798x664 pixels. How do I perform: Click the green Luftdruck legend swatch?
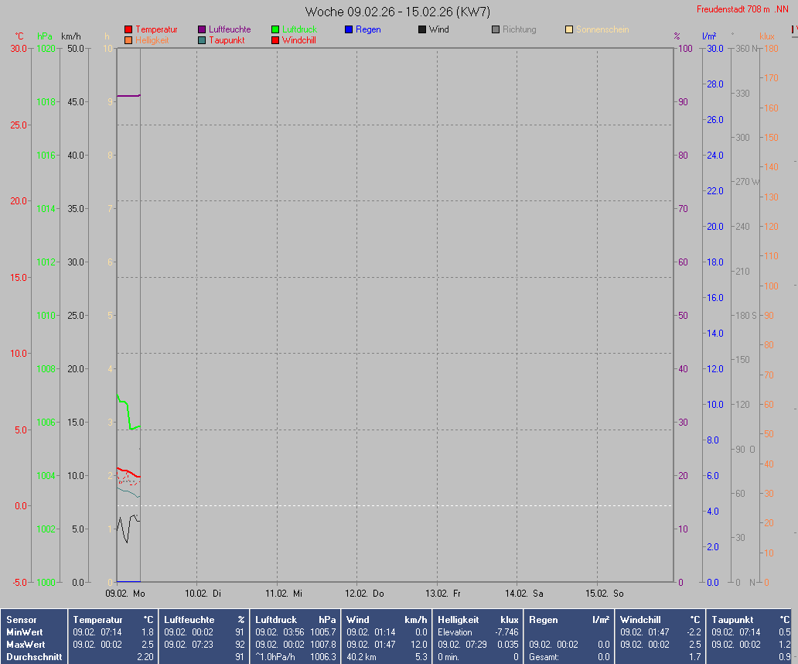[x=275, y=29]
